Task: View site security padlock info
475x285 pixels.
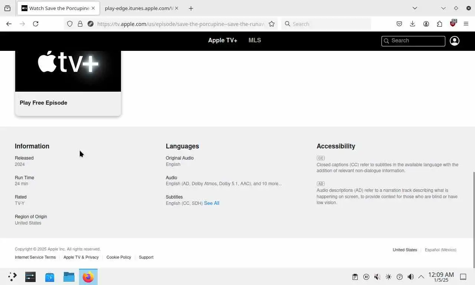Action: click(80, 24)
